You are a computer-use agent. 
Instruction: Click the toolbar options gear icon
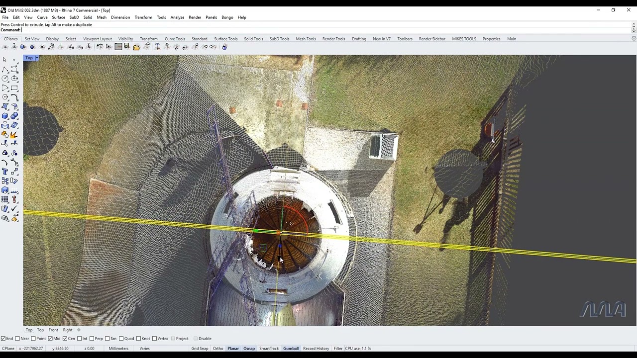pyautogui.click(x=634, y=39)
